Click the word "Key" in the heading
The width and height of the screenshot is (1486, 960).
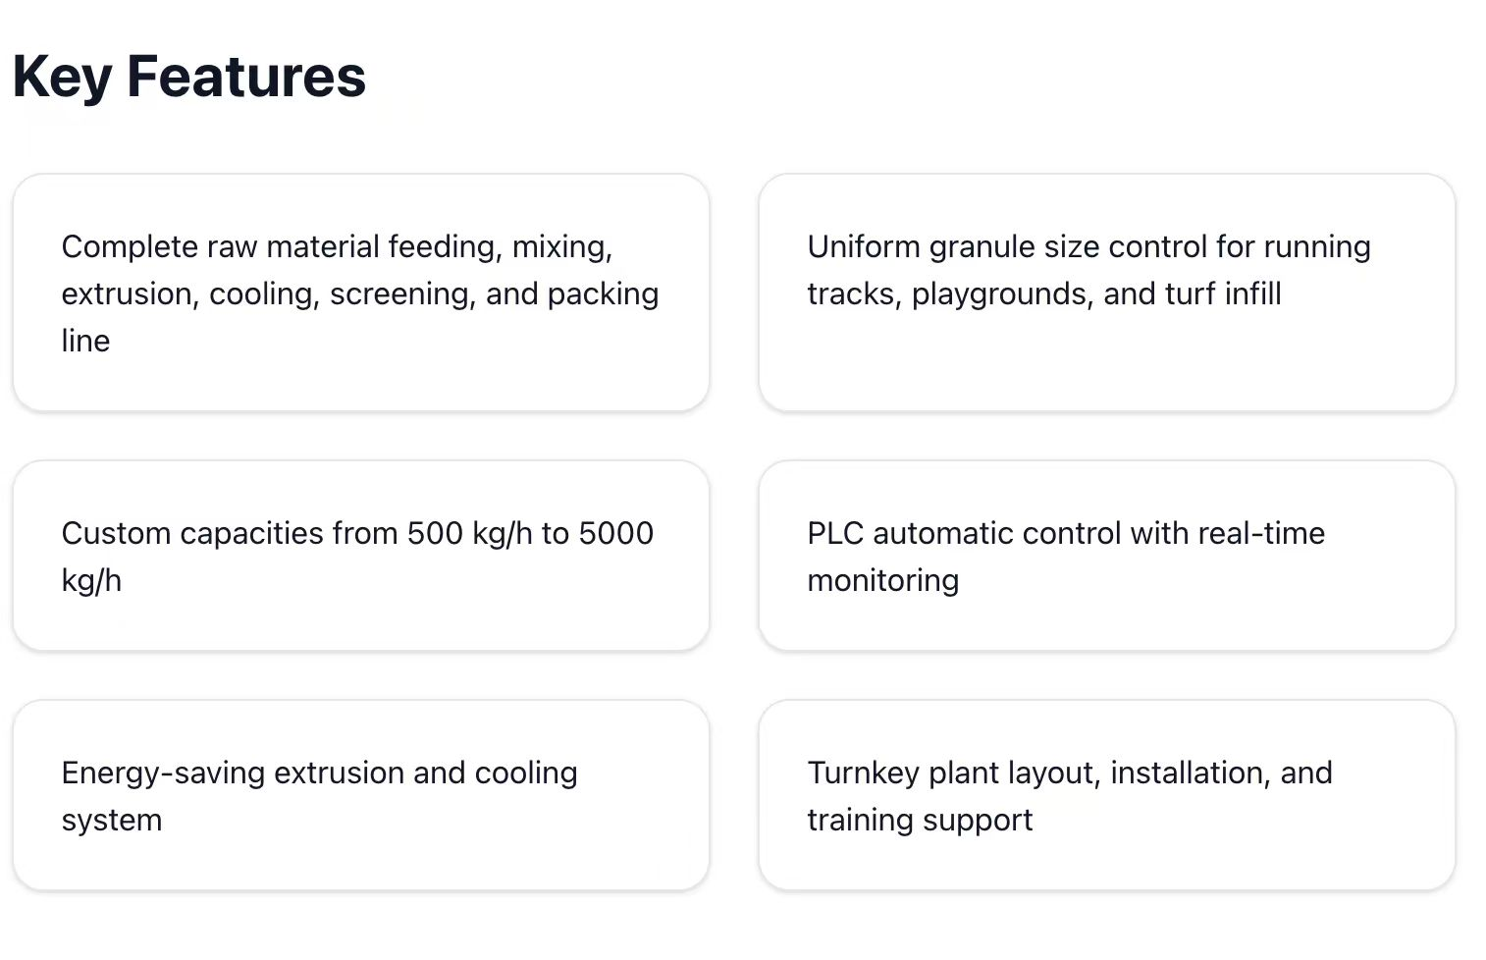point(61,77)
